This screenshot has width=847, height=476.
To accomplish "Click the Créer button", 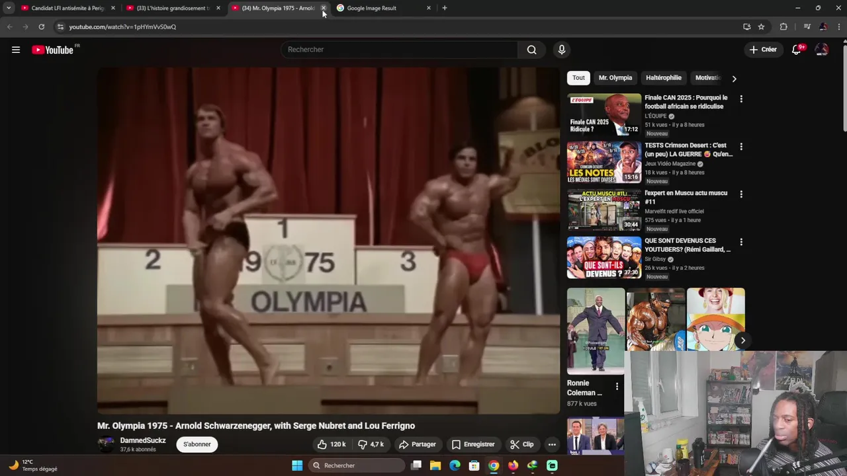I will (763, 50).
